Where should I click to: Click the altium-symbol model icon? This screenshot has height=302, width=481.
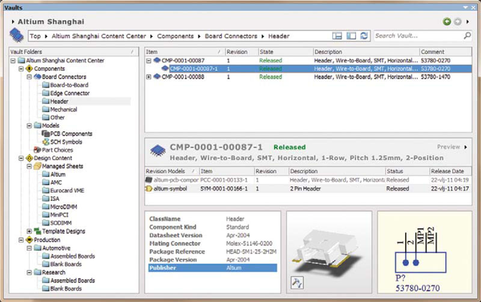pyautogui.click(x=149, y=189)
